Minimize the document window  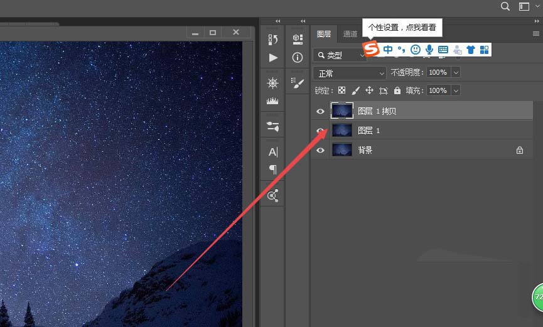pos(195,33)
